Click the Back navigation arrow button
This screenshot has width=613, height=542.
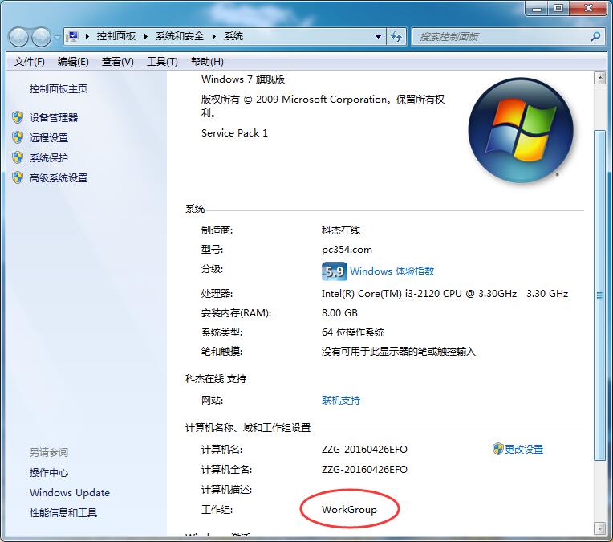pos(19,37)
